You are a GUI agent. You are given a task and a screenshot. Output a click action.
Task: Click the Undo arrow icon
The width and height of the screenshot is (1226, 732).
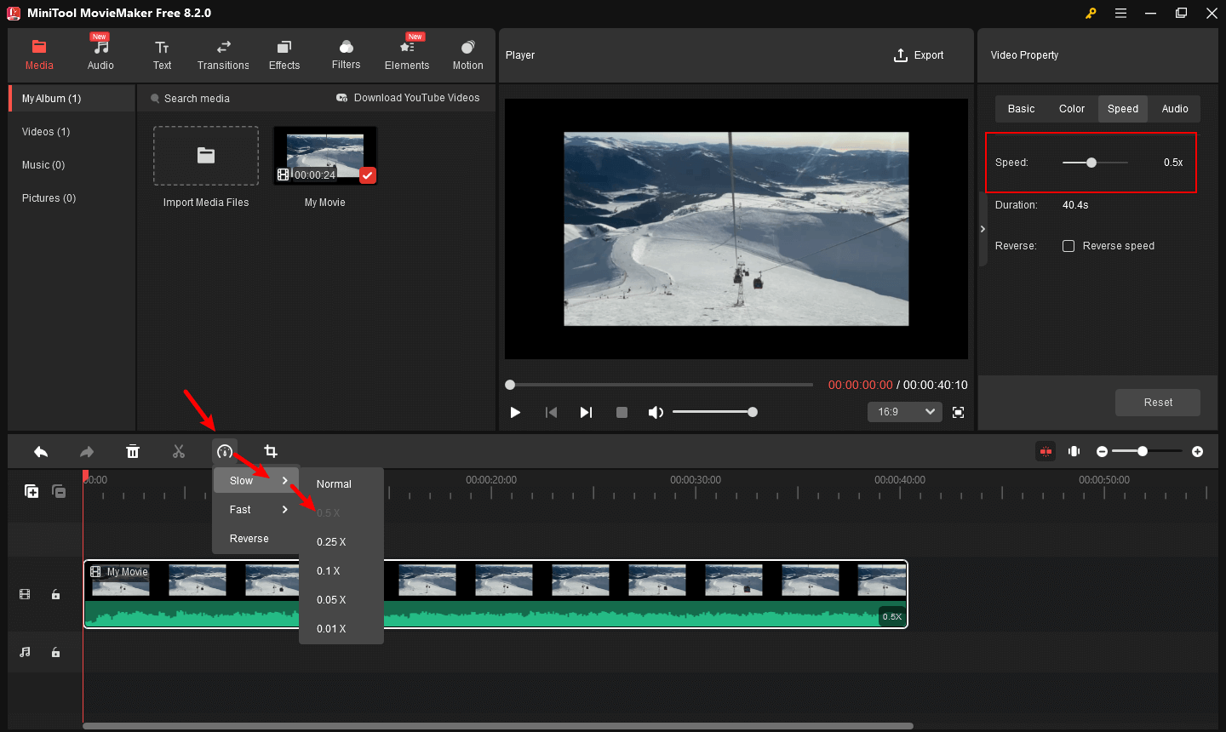[x=41, y=452]
